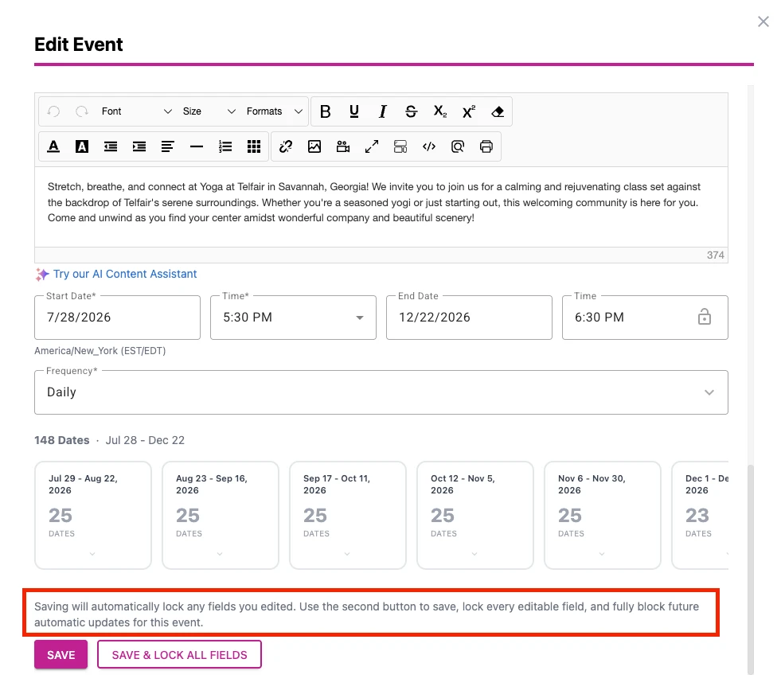Image resolution: width=781 pixels, height=694 pixels.
Task: Open the text alignment options
Action: pyautogui.click(x=168, y=147)
